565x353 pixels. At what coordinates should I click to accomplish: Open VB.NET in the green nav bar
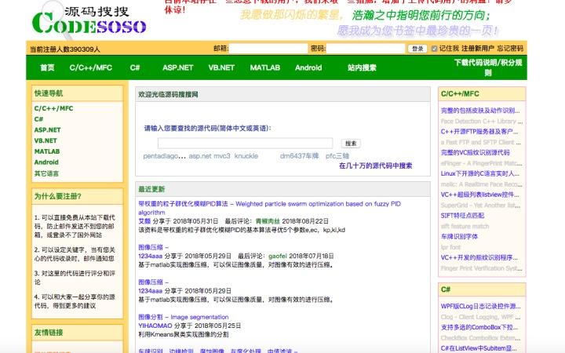(x=221, y=67)
